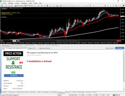
Task: Switch to the CADCHF_LM5 chart tab
Action: [x=40, y=45]
